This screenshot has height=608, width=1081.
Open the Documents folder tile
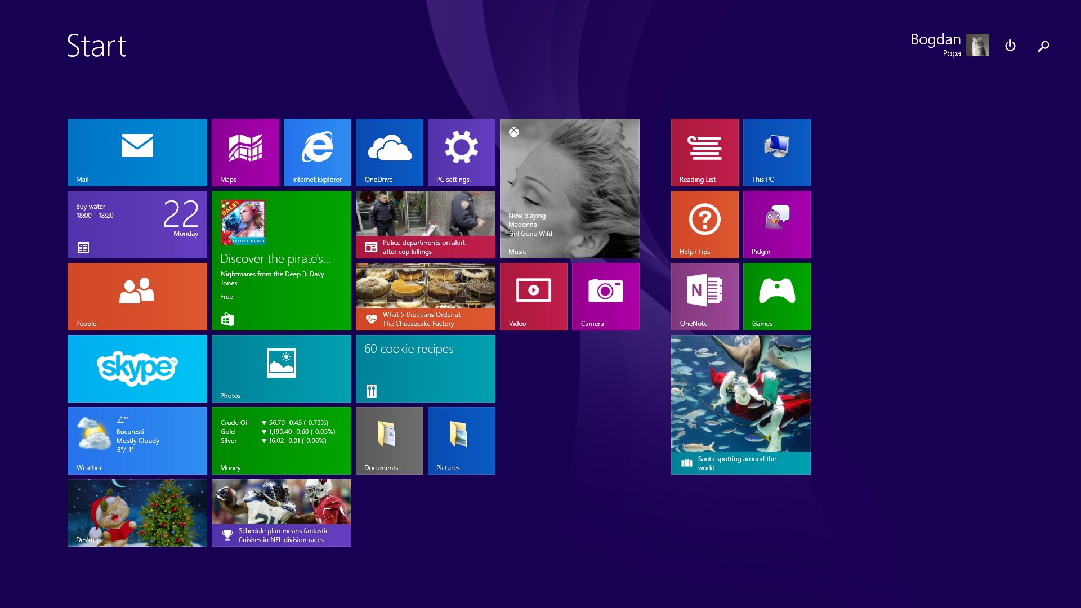pos(390,441)
